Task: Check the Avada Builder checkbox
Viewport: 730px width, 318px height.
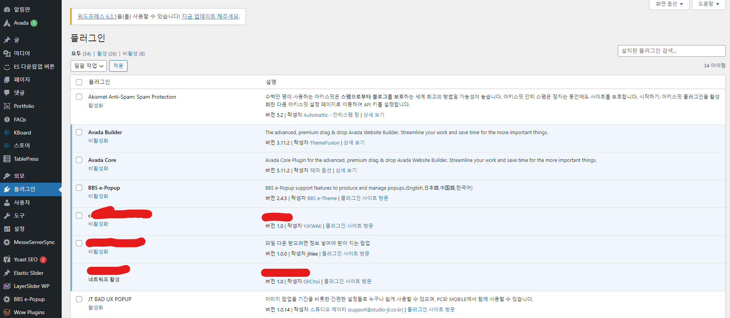Action: click(79, 132)
